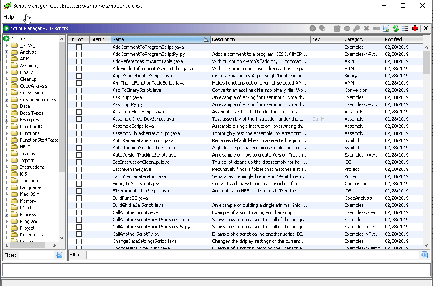The width and height of the screenshot is (433, 286).
Task: Check In Tool box for BuildFuncDB.java
Action: coord(79,198)
